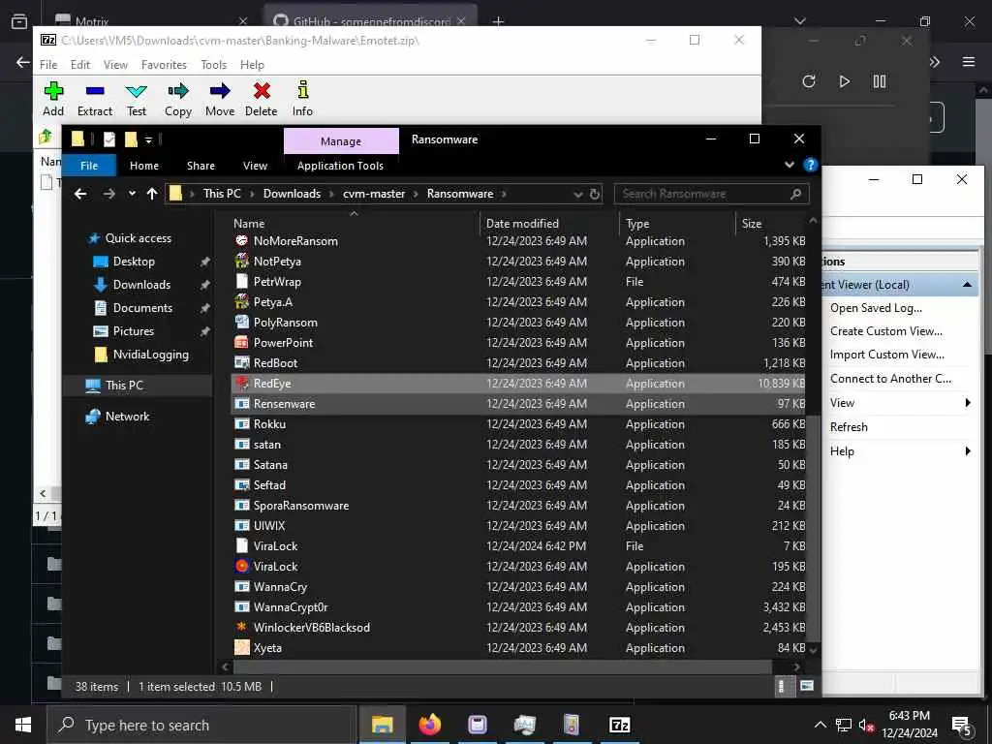Go up one folder level in Explorer
The image size is (992, 744).
click(152, 194)
